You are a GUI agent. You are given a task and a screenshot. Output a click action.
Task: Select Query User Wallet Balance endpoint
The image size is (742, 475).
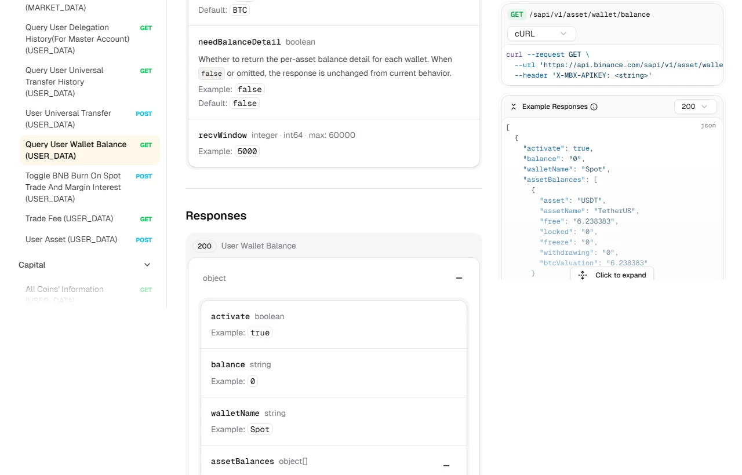tap(89, 150)
